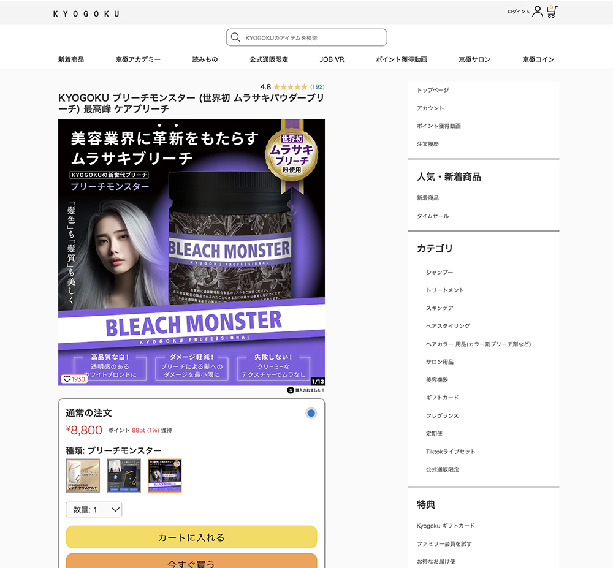Open 京極アカデミー menu item
The image size is (613, 568).
[x=138, y=59]
